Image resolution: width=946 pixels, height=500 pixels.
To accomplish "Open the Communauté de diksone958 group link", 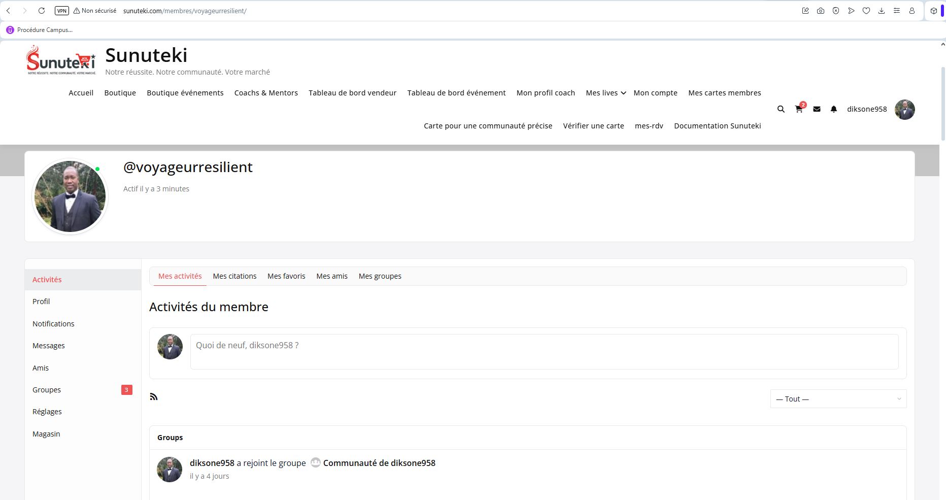I will tap(379, 463).
